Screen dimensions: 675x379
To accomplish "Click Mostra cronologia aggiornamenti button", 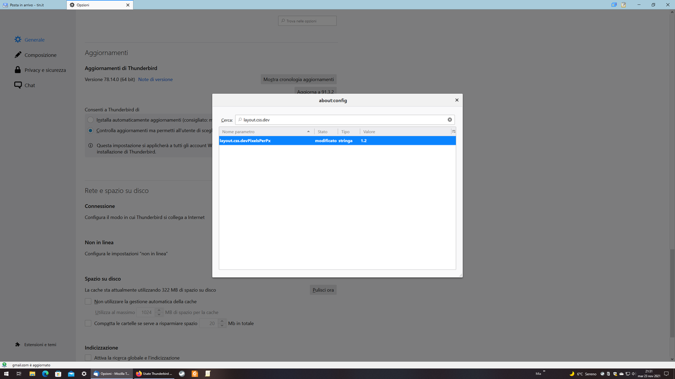I will (x=298, y=79).
